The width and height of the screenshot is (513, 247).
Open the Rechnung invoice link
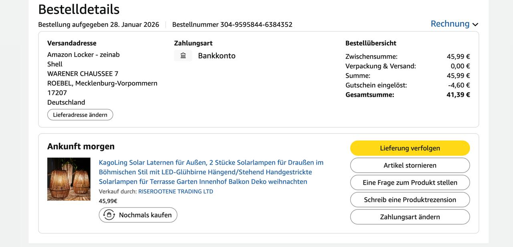pyautogui.click(x=450, y=24)
